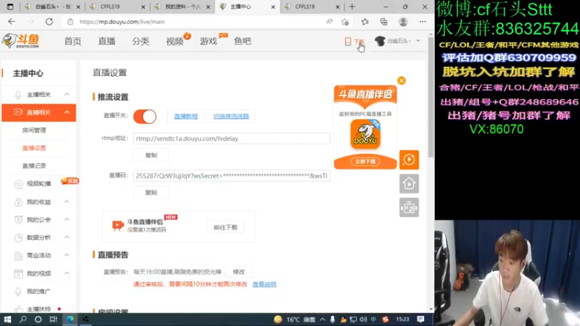580x326 pixels.
Task: Expand the 商业活动 sidebar section
Action: [67, 256]
